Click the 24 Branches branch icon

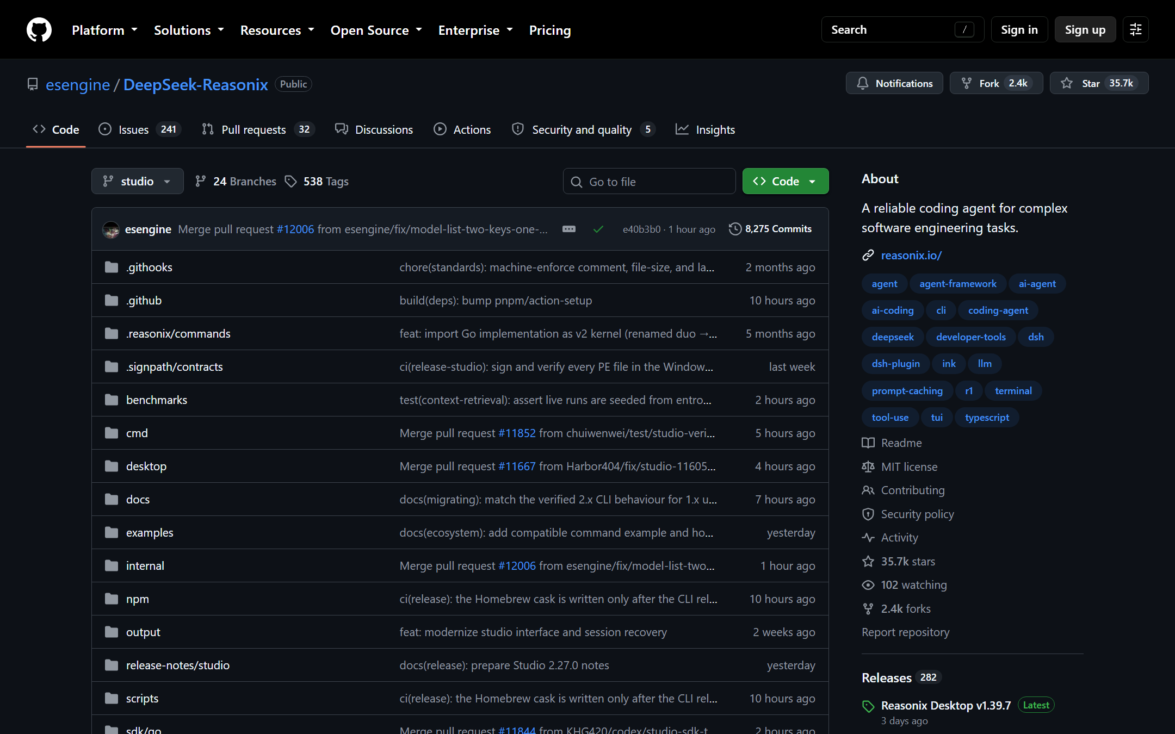coord(201,181)
